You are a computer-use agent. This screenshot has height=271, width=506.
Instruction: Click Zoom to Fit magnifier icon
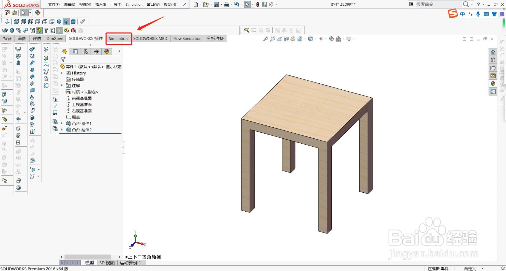(266, 39)
